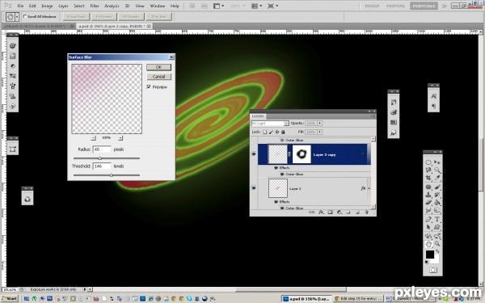The height and width of the screenshot is (303, 485).
Task: Create a new layer icon
Action: click(357, 213)
